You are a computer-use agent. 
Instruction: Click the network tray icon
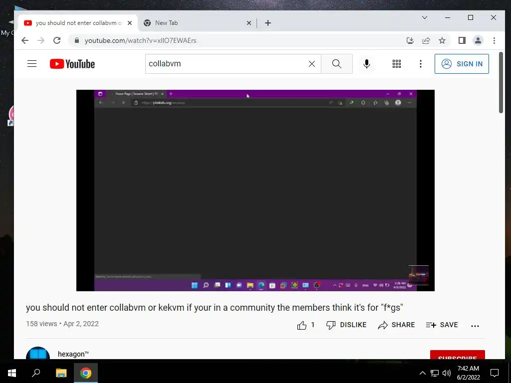point(435,373)
